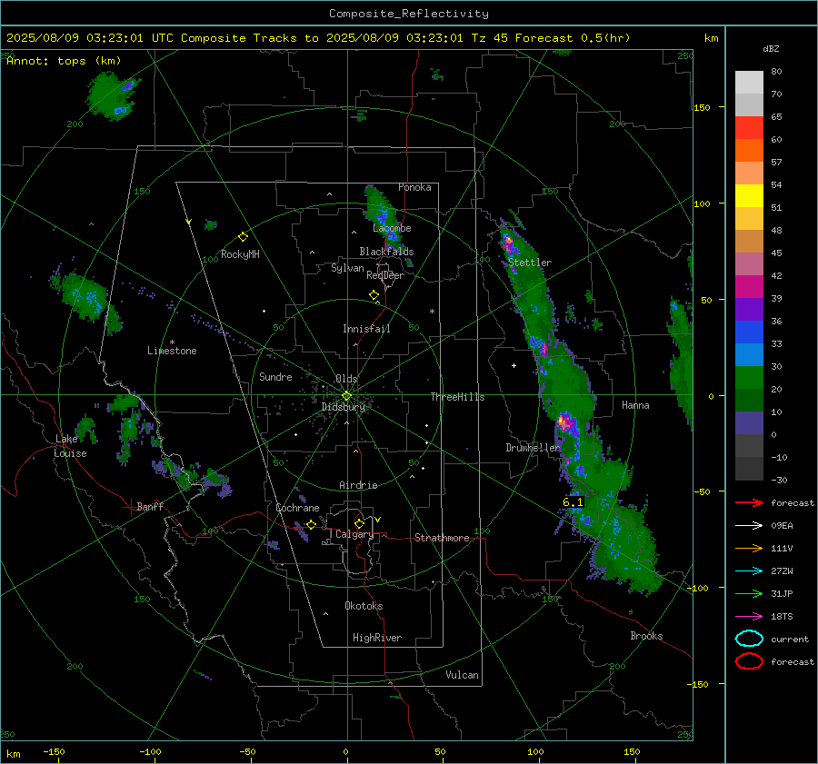
Task: Select the red forecast ellipse symbol
Action: 749,661
